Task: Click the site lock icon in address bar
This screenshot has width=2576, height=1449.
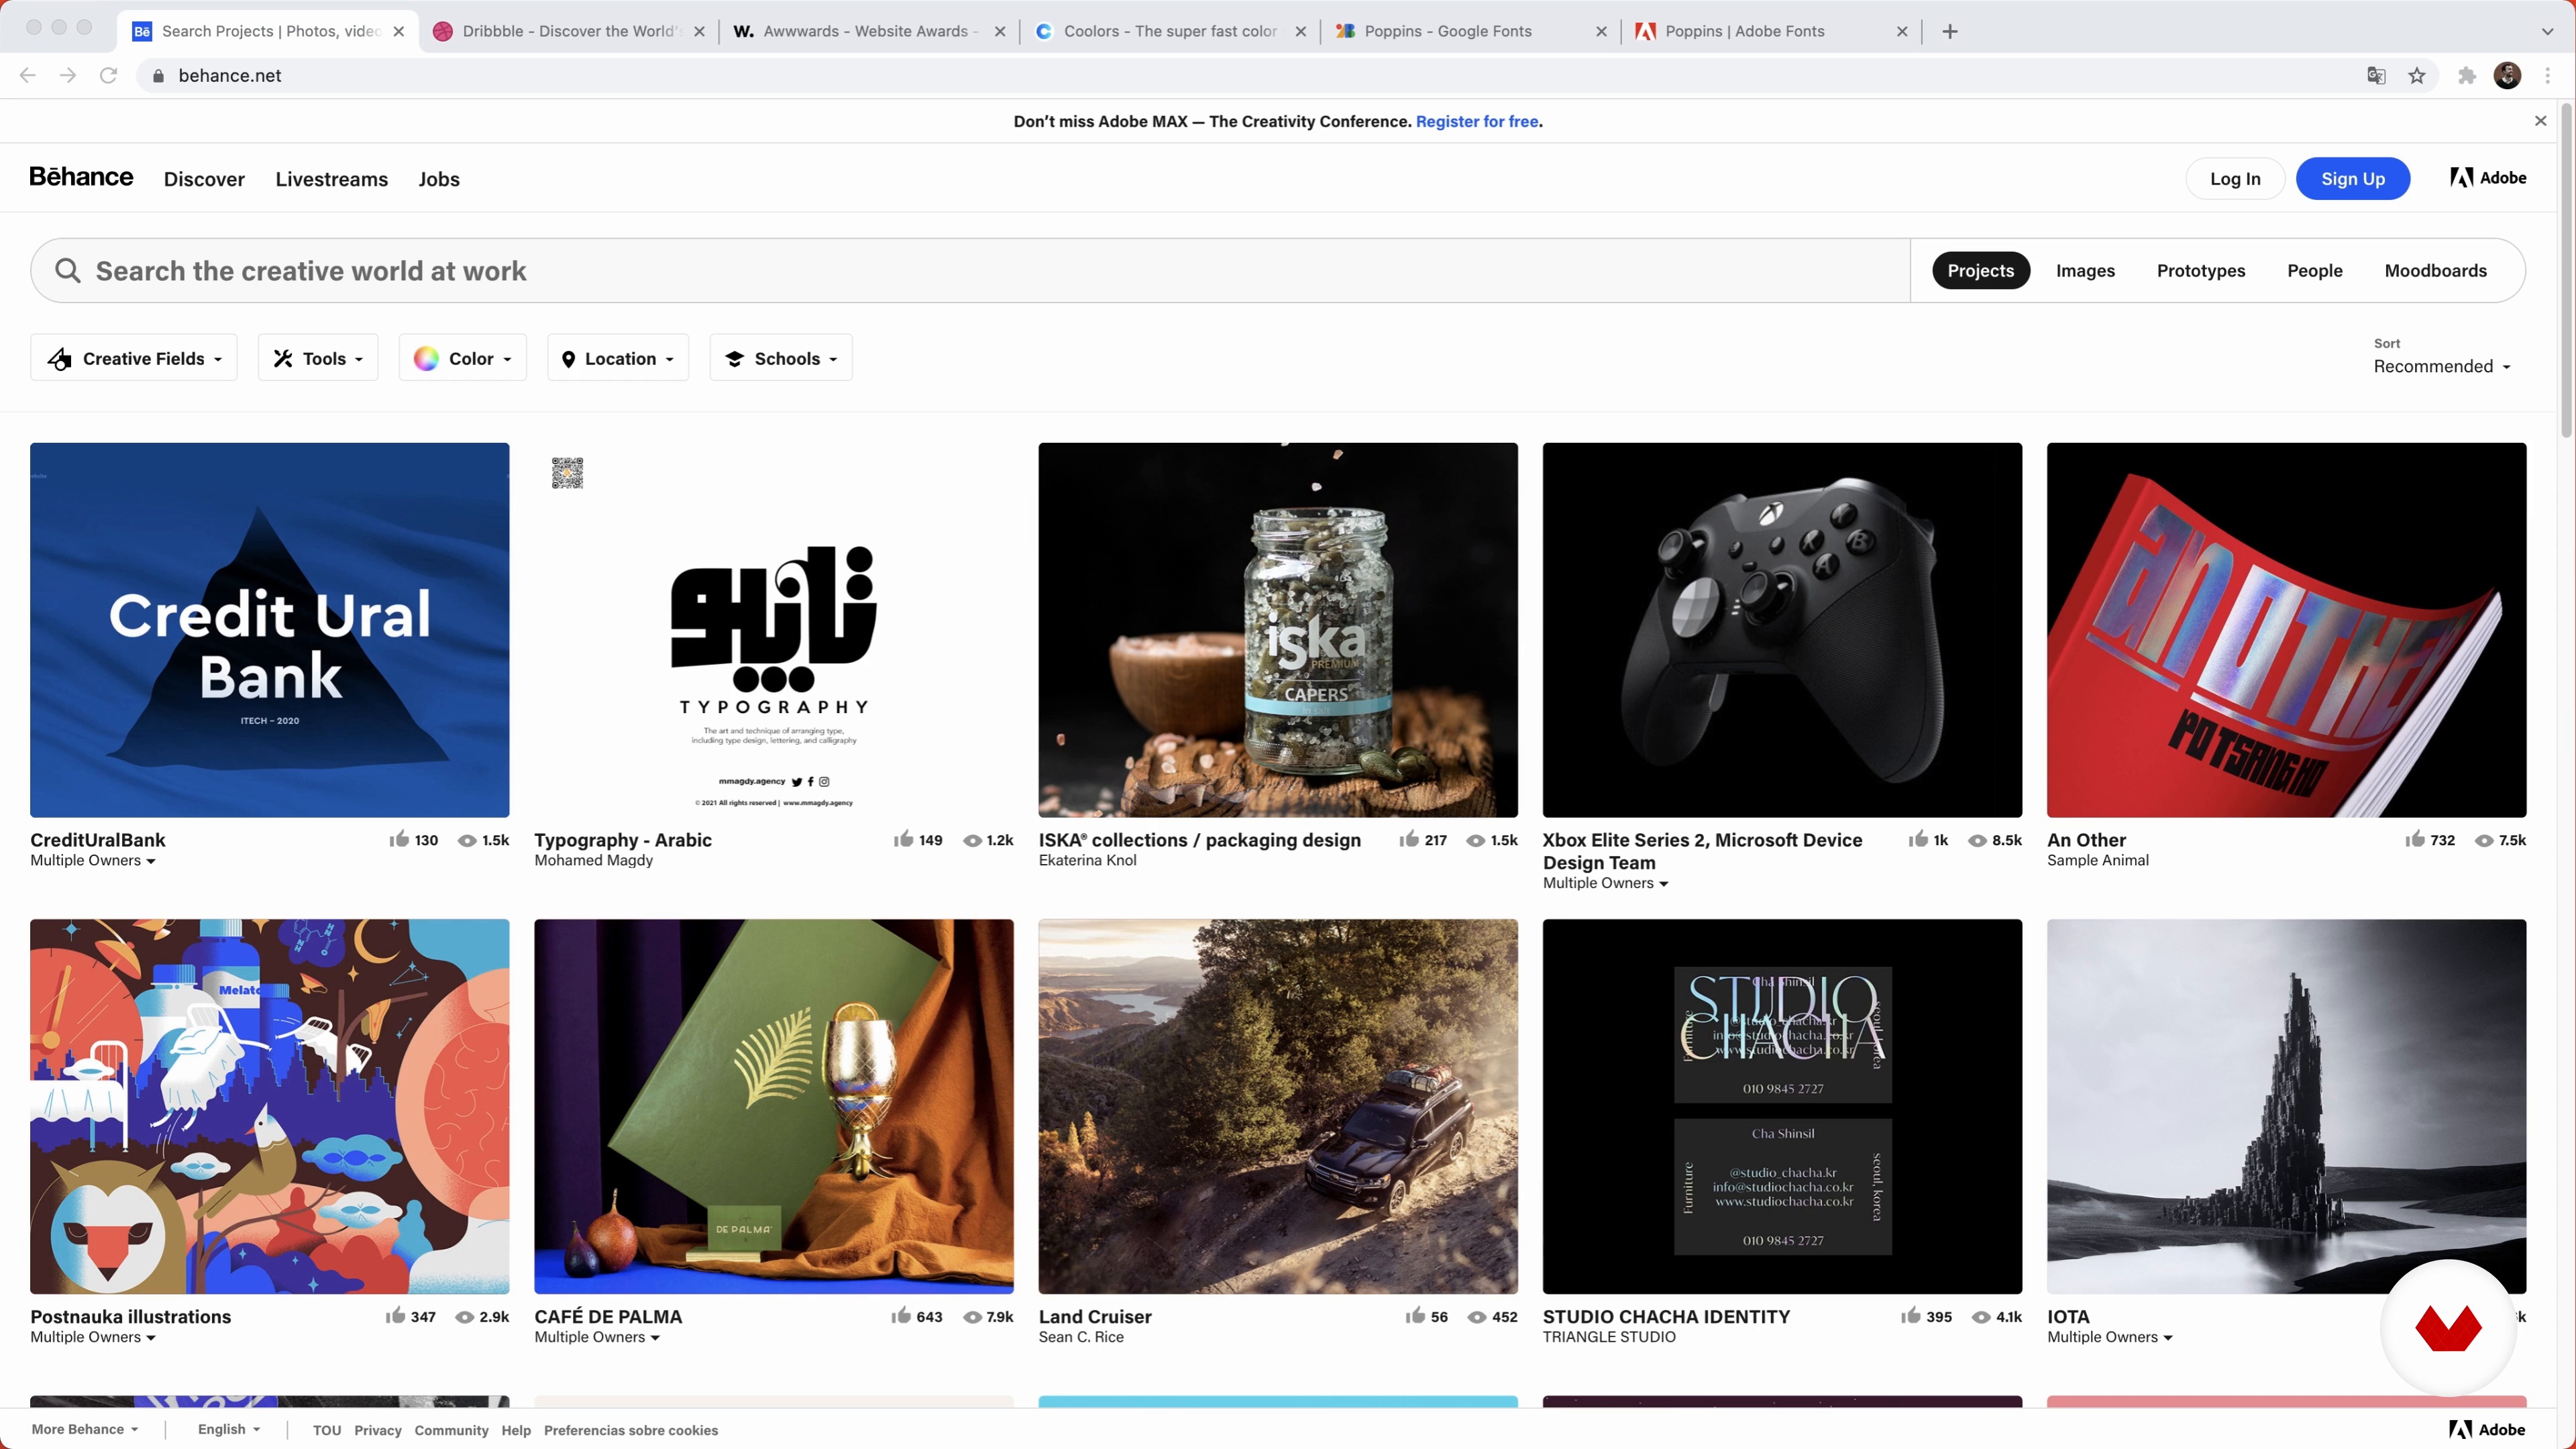Action: tap(158, 76)
